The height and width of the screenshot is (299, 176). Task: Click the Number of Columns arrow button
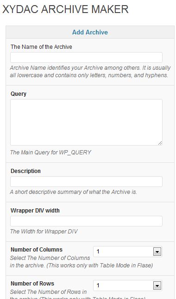click(157, 252)
